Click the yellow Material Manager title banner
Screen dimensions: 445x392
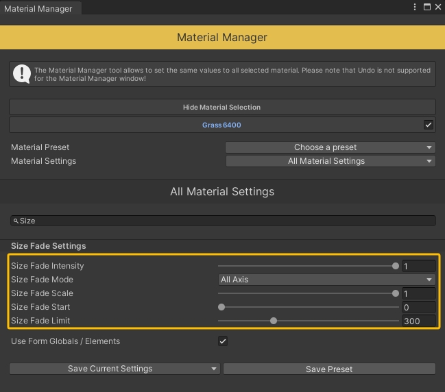pos(222,37)
